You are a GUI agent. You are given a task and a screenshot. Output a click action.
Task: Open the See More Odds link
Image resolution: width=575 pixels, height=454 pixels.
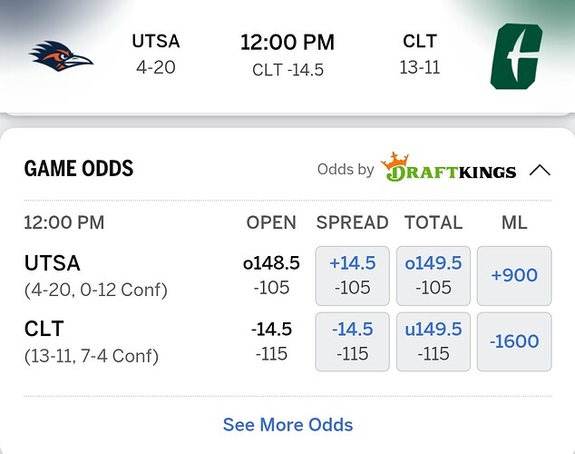click(x=287, y=424)
